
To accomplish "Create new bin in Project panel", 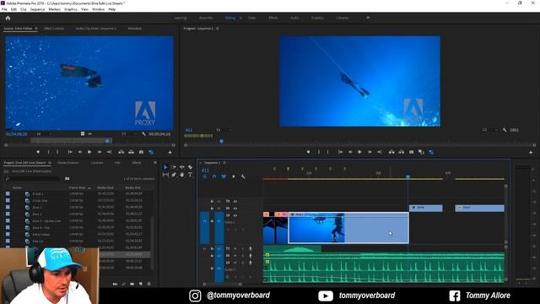I will click(x=132, y=284).
